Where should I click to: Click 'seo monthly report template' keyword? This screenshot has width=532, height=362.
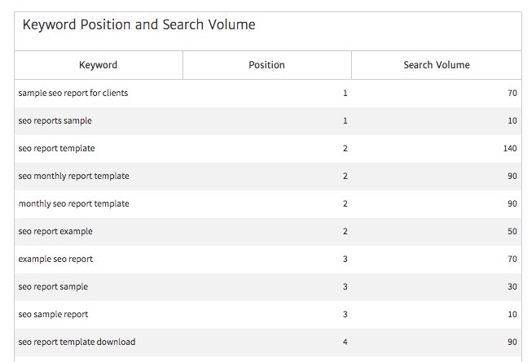(x=73, y=176)
